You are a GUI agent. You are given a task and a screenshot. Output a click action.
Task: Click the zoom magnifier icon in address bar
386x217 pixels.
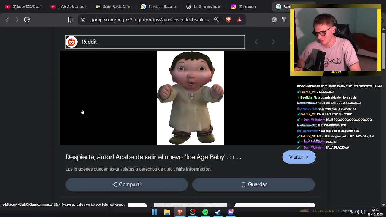tap(217, 20)
